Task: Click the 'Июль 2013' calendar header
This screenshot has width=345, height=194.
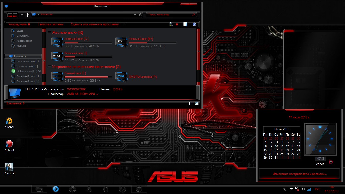Action: click(x=282, y=129)
